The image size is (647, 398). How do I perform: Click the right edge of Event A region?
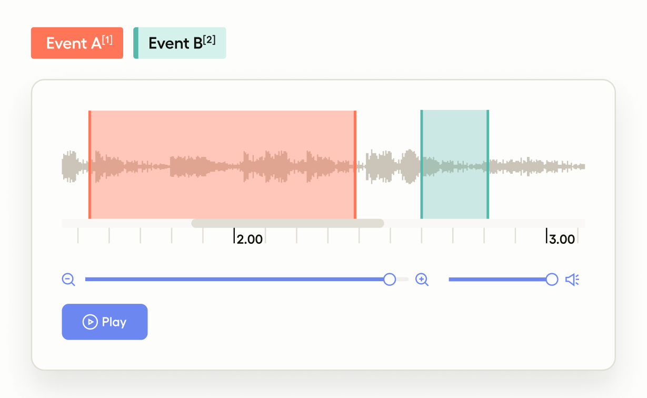point(355,164)
